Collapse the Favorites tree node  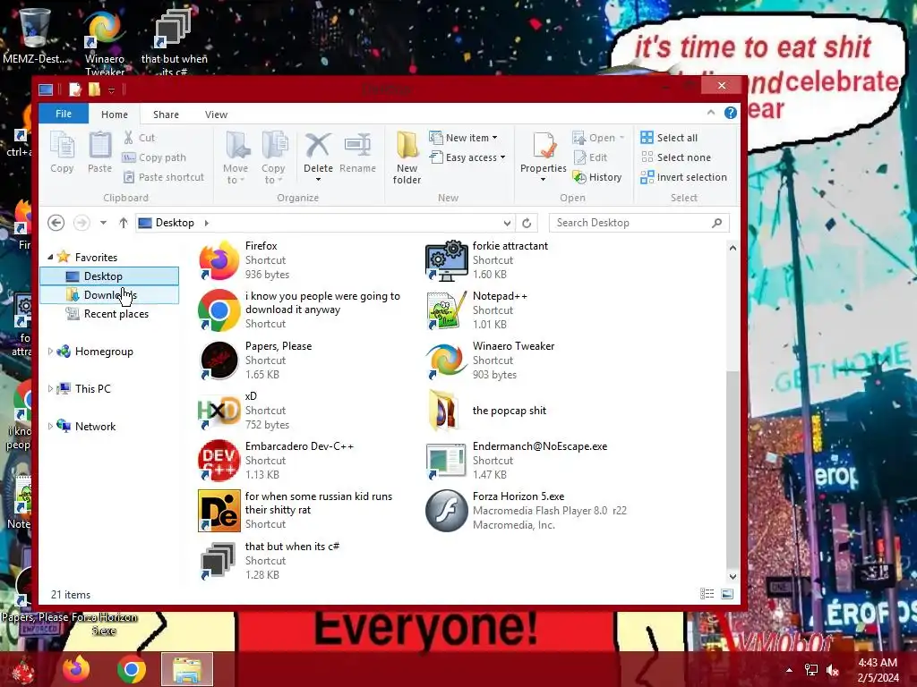click(x=50, y=257)
